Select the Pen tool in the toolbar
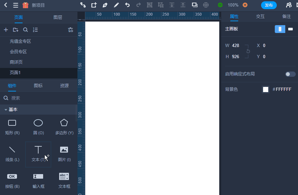Viewport: 298px width, 195px height. (x=105, y=5)
